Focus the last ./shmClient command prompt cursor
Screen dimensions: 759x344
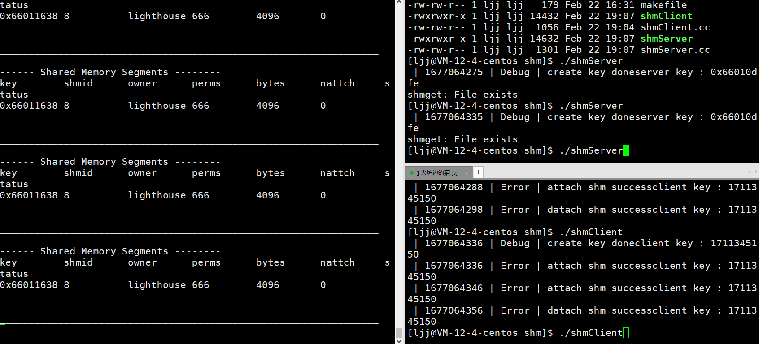(626, 333)
